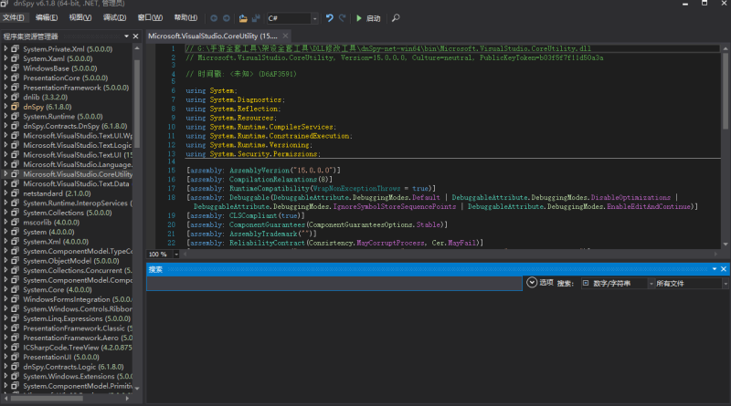
Task: Click the 启动 label next to play button
Action: (x=373, y=18)
